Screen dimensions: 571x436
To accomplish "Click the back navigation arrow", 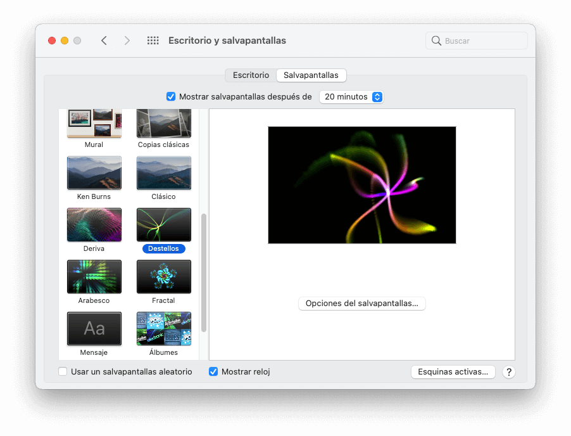I will [x=104, y=40].
